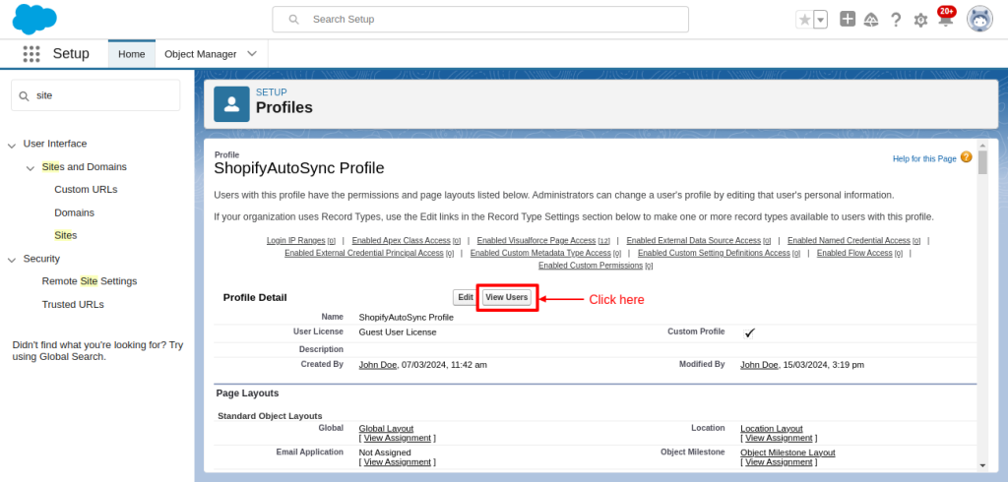Viewport: 1008px width, 482px height.
Task: Open the Location Layout link
Action: [772, 429]
